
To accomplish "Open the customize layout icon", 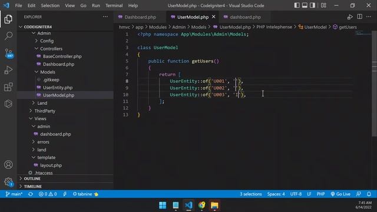I will pyautogui.click(x=323, y=5).
